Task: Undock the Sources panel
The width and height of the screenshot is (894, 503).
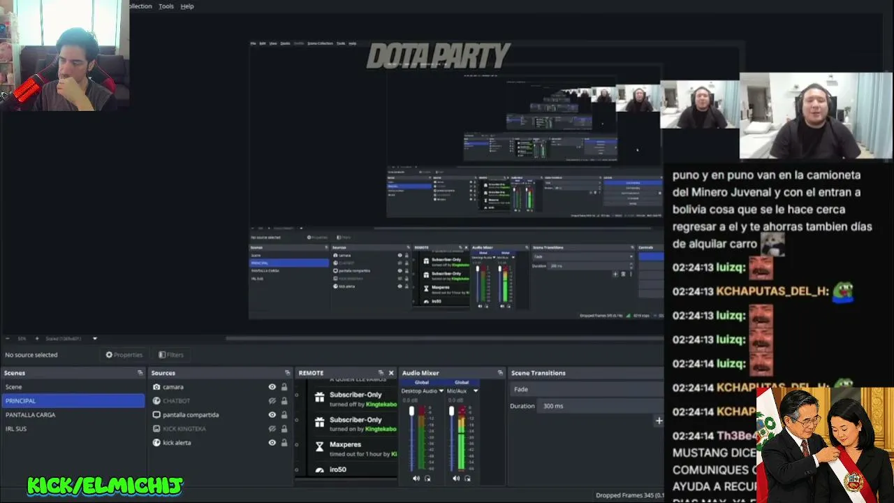Action: (288, 373)
